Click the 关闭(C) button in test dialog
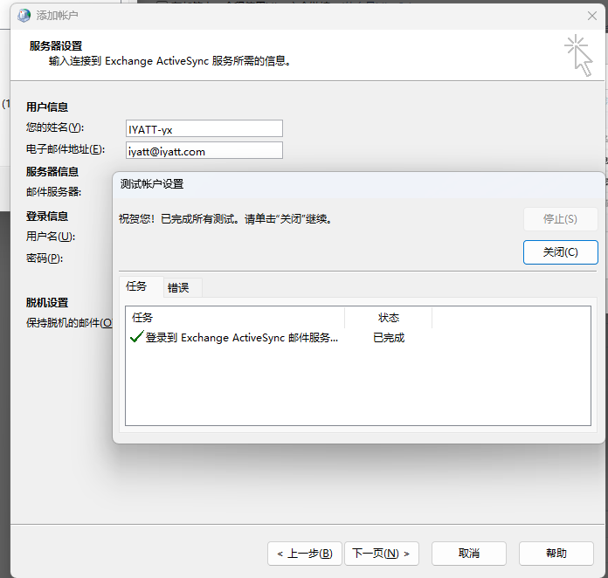 pyautogui.click(x=560, y=252)
